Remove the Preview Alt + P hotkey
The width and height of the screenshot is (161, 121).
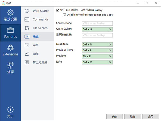coord(110,56)
